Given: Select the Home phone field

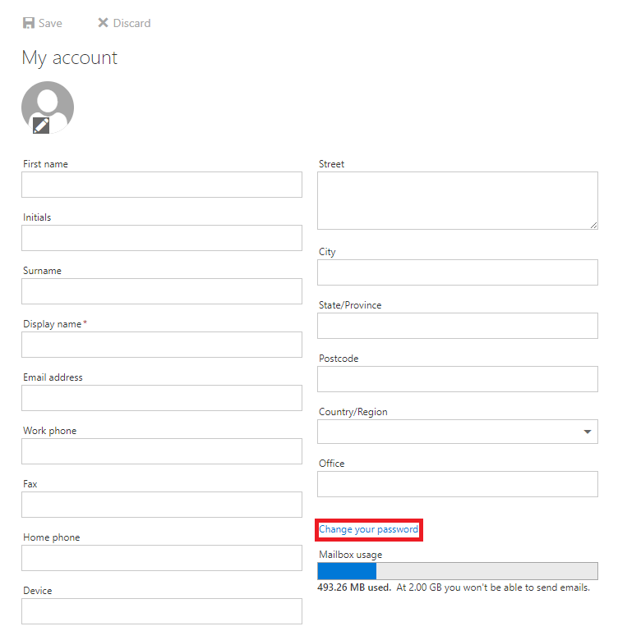Looking at the screenshot, I should coord(162,558).
